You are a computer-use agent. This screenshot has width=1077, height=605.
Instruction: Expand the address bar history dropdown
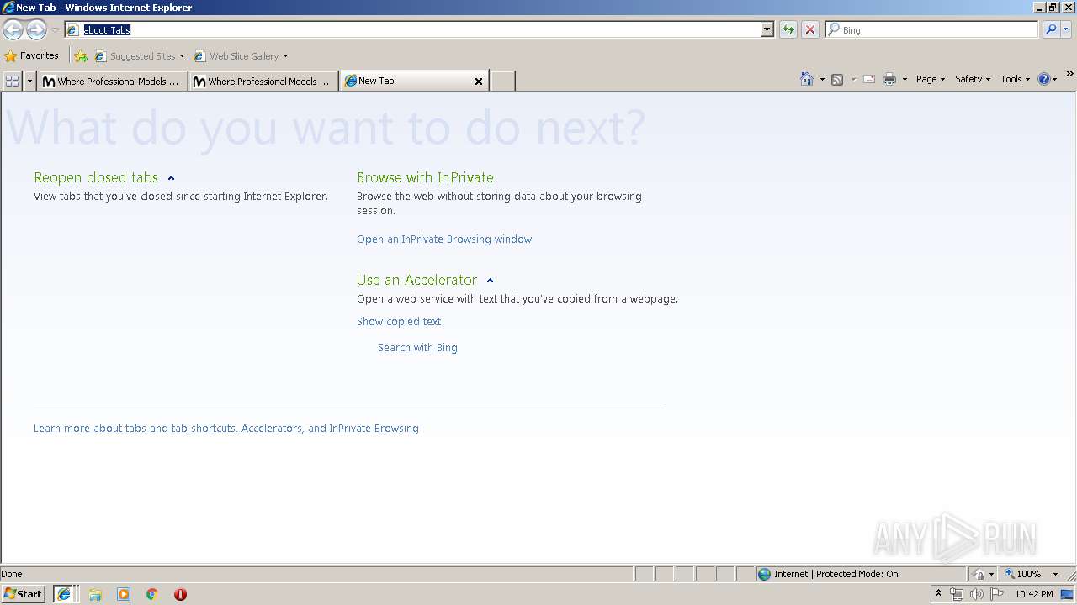click(767, 29)
